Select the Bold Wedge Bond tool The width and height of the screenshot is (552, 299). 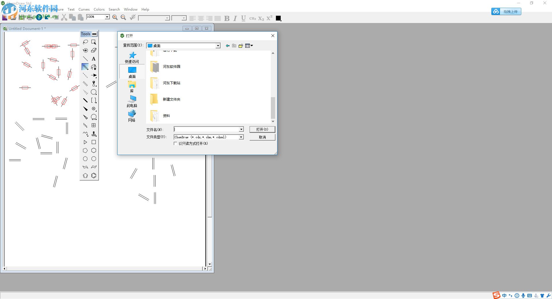pos(85,109)
